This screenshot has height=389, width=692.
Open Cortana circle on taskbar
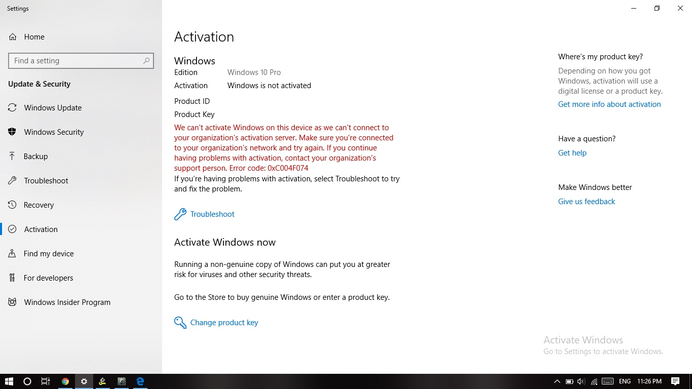(x=27, y=381)
